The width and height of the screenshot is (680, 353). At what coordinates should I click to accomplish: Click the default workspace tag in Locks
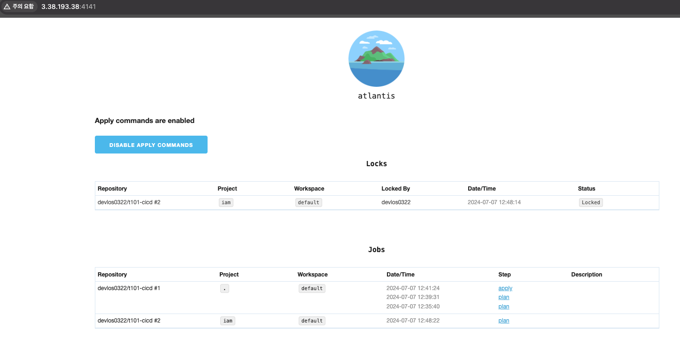pyautogui.click(x=309, y=202)
